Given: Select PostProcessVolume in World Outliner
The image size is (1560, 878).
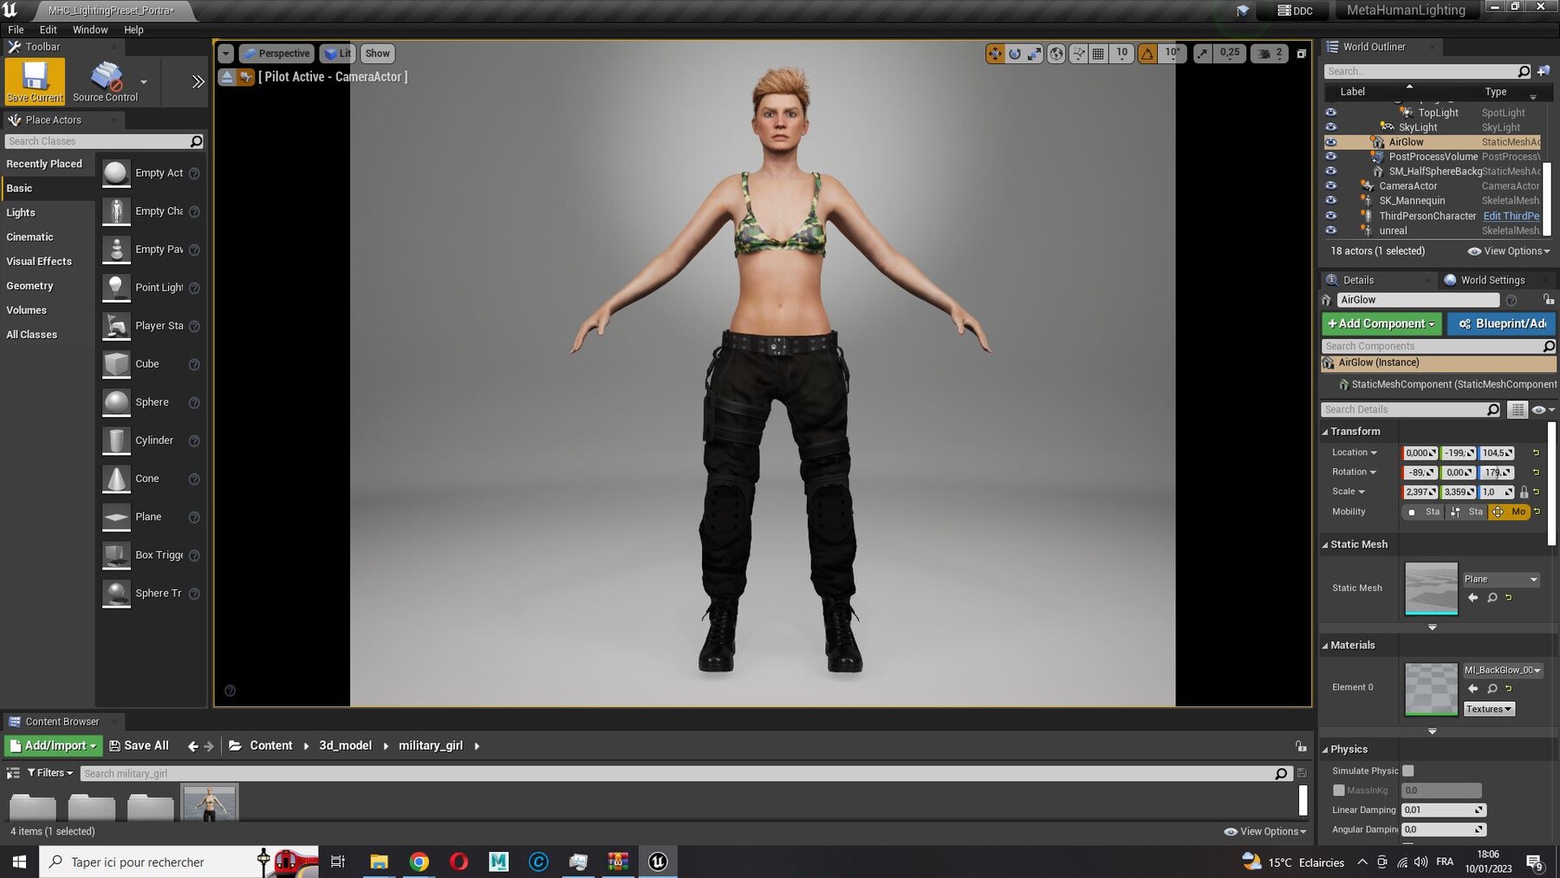Looking at the screenshot, I should pyautogui.click(x=1433, y=157).
